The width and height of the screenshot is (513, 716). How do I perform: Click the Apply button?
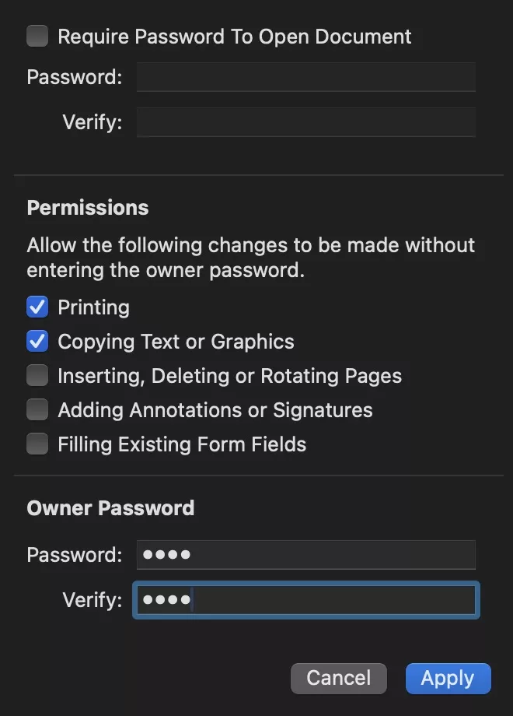click(x=448, y=678)
